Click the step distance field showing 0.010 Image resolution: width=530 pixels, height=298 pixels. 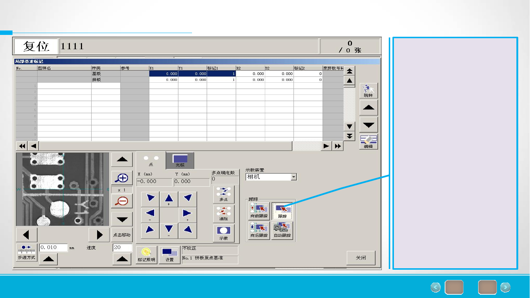coord(54,248)
